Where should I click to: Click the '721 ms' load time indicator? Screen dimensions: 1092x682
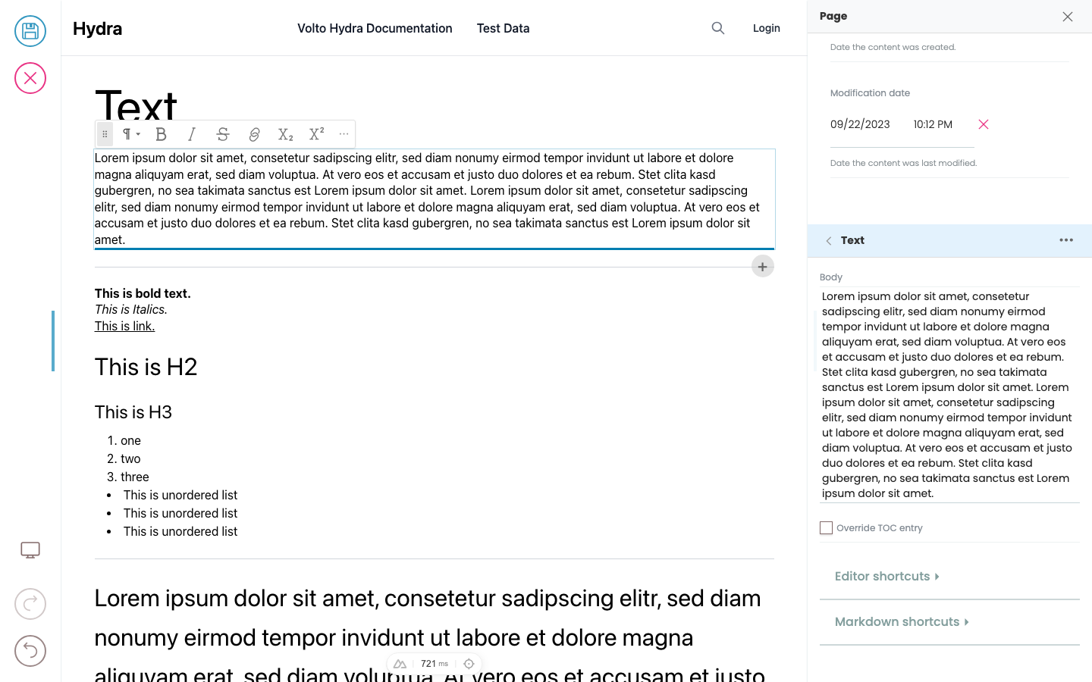point(435,664)
